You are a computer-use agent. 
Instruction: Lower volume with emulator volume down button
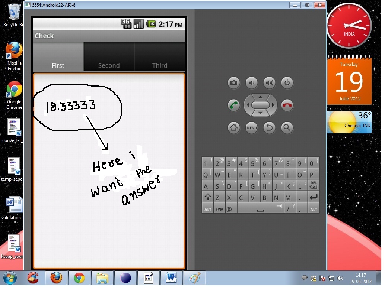click(x=251, y=83)
